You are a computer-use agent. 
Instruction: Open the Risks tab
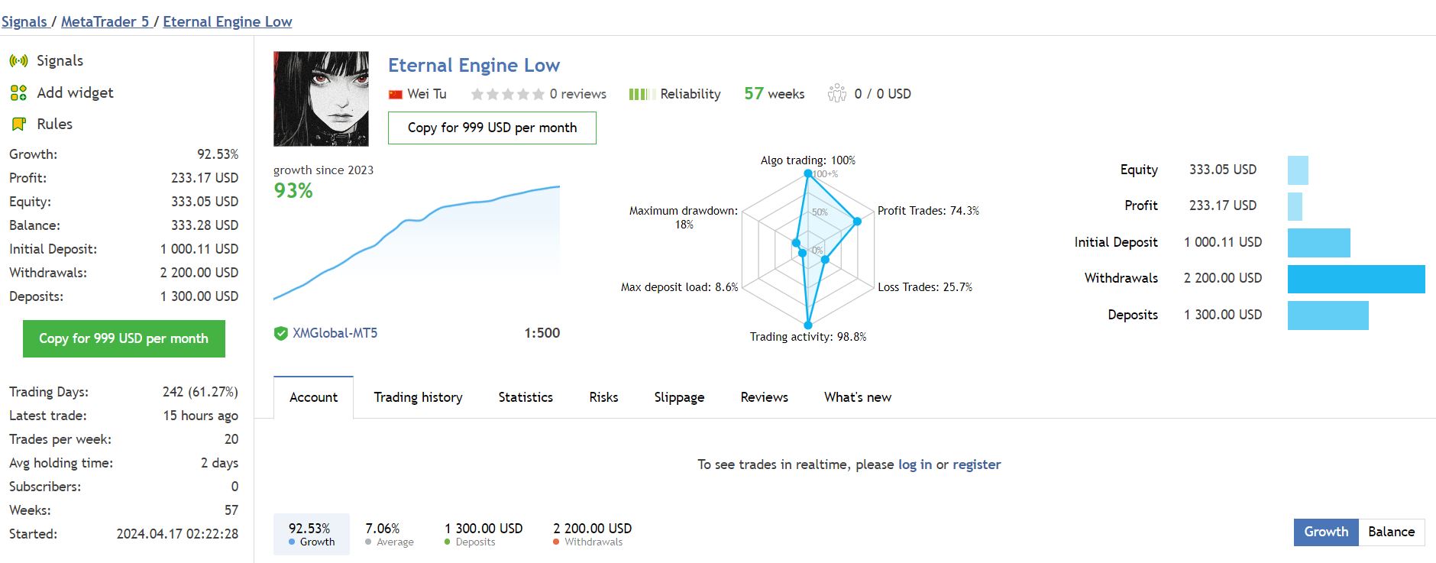[603, 397]
